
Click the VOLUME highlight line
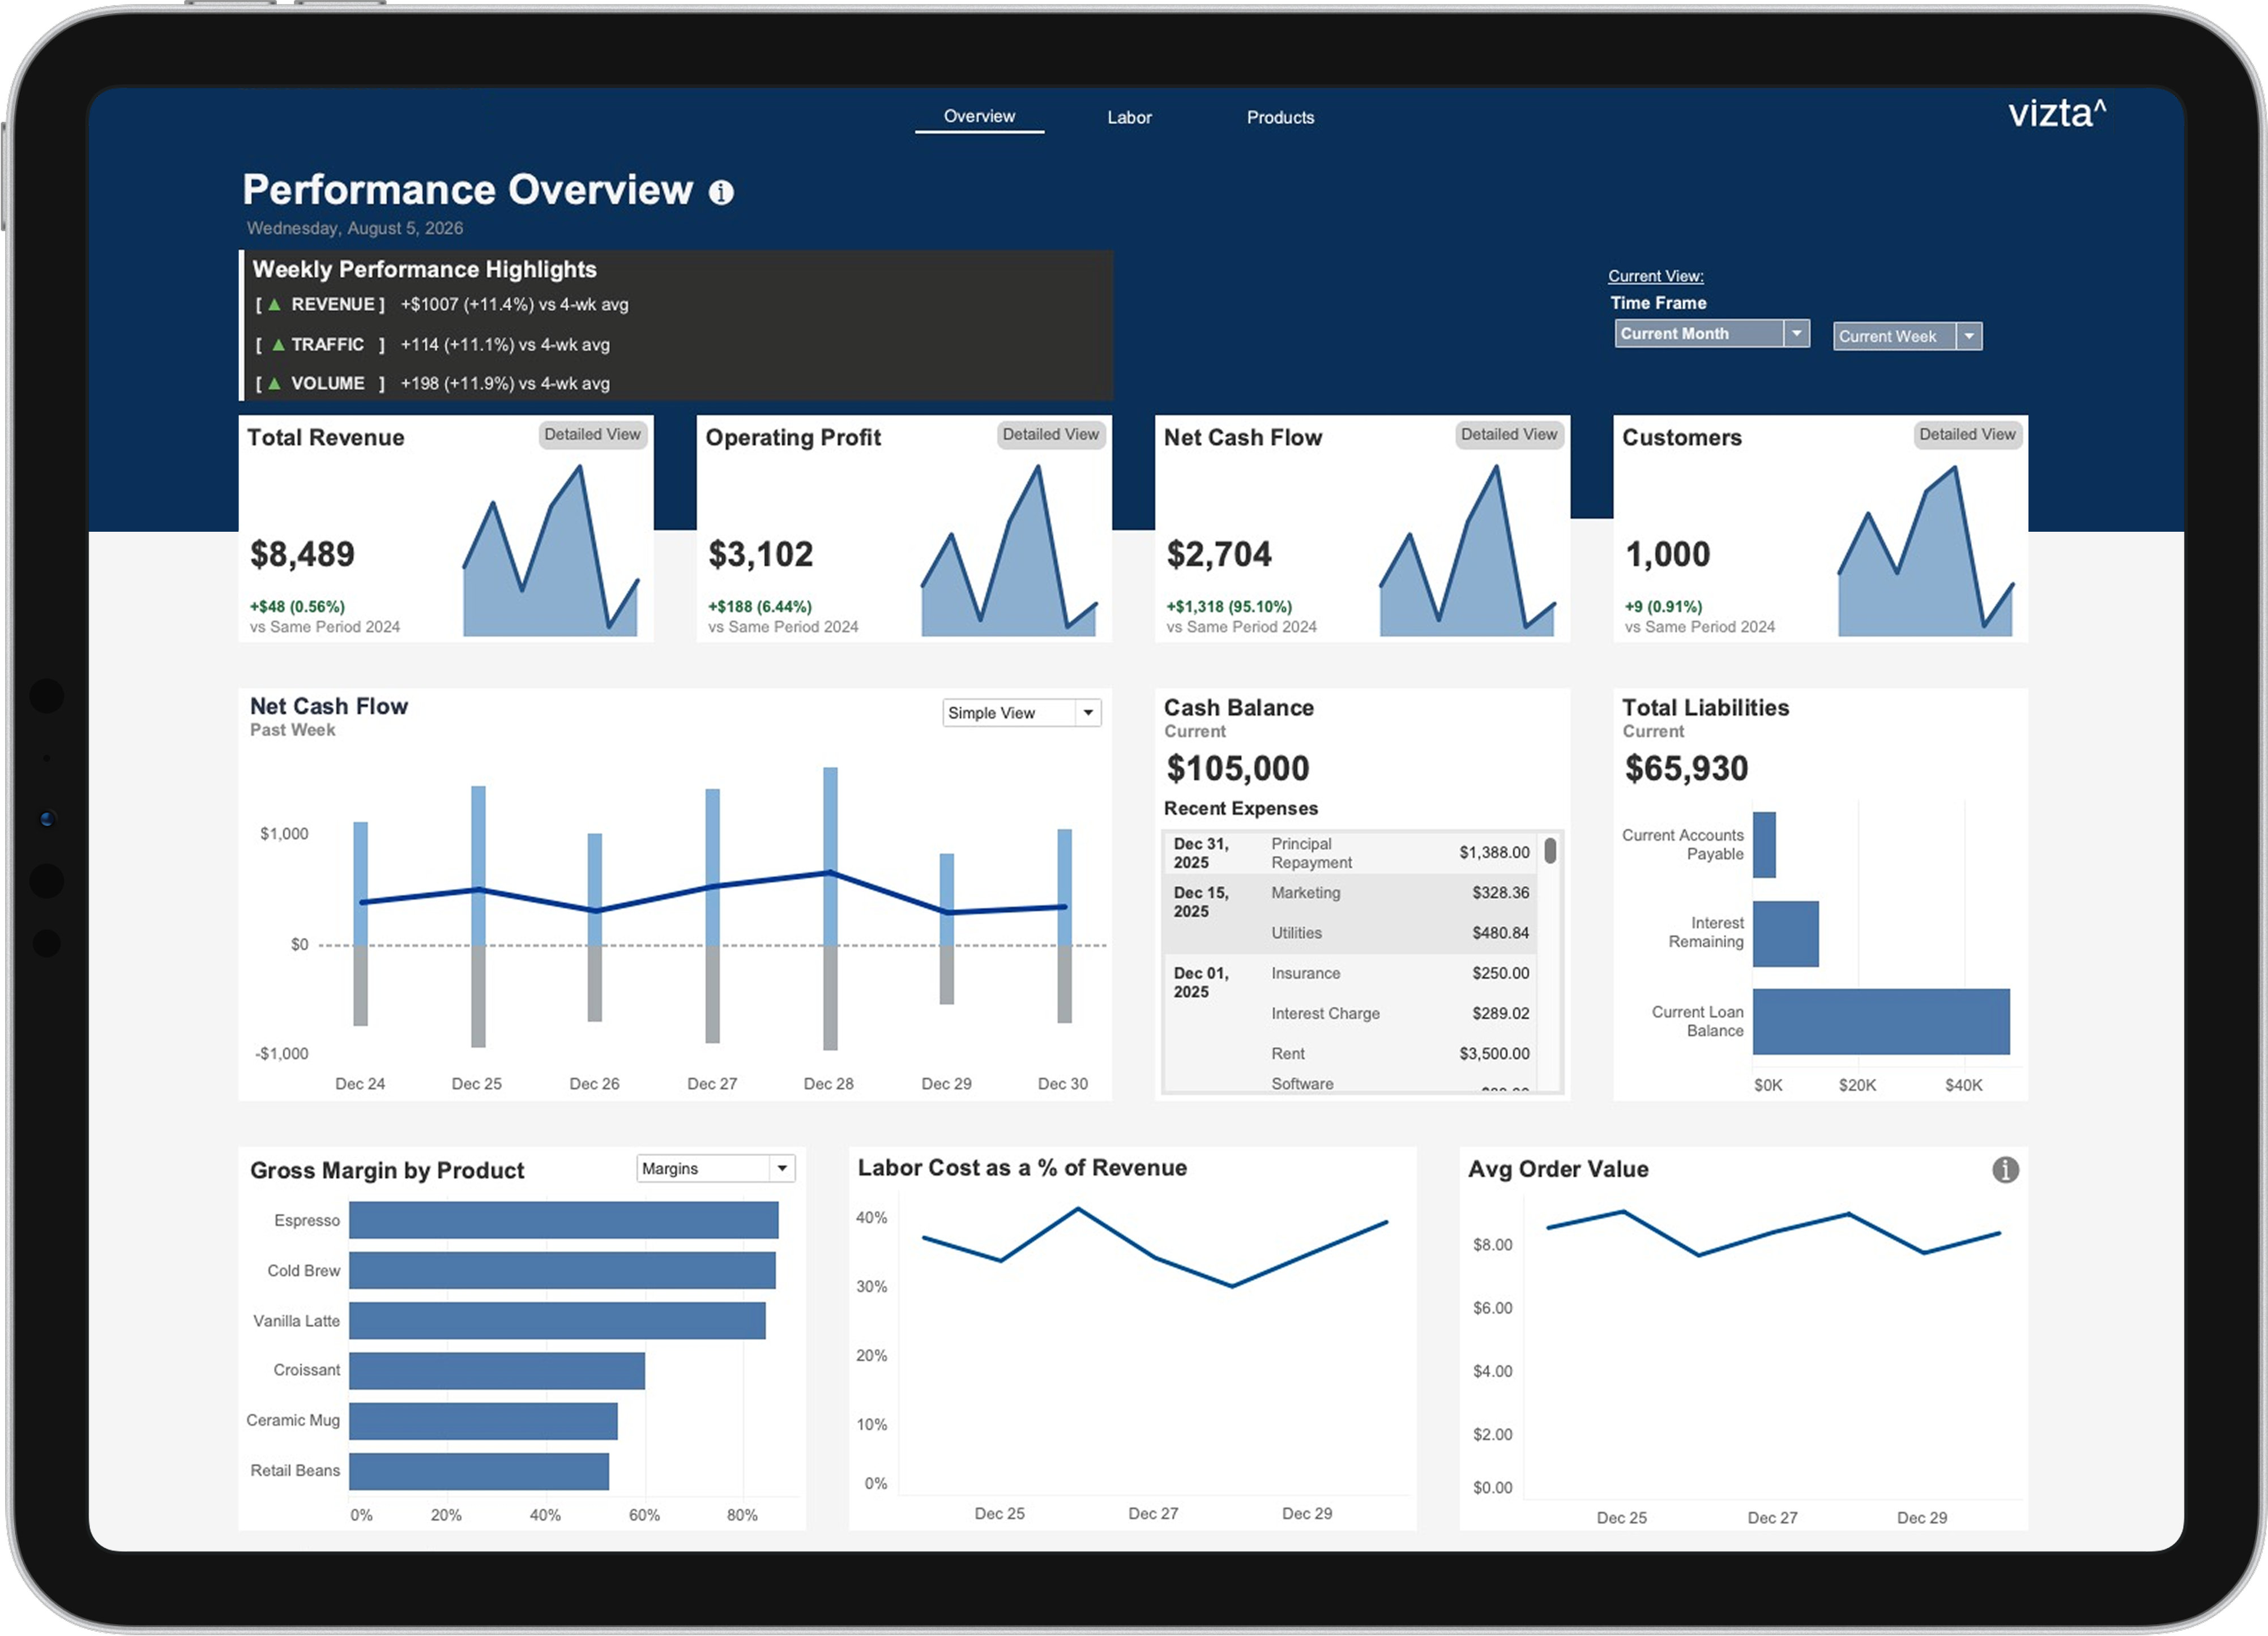[x=432, y=383]
